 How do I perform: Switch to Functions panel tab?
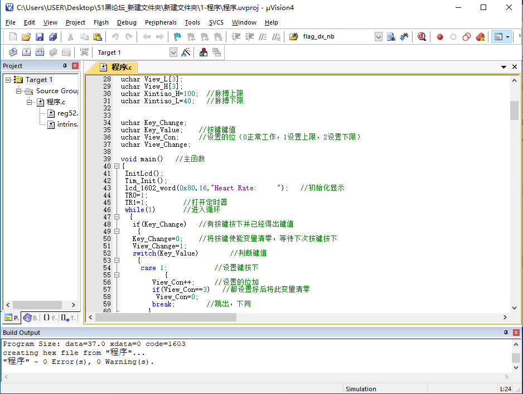tap(50, 318)
